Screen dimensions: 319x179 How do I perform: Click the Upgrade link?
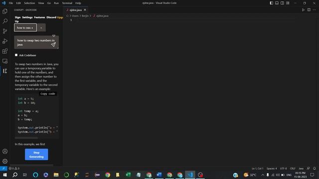tap(60, 17)
